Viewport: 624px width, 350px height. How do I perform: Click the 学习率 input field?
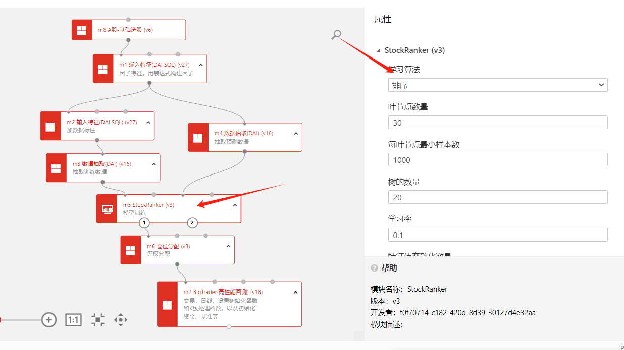497,235
